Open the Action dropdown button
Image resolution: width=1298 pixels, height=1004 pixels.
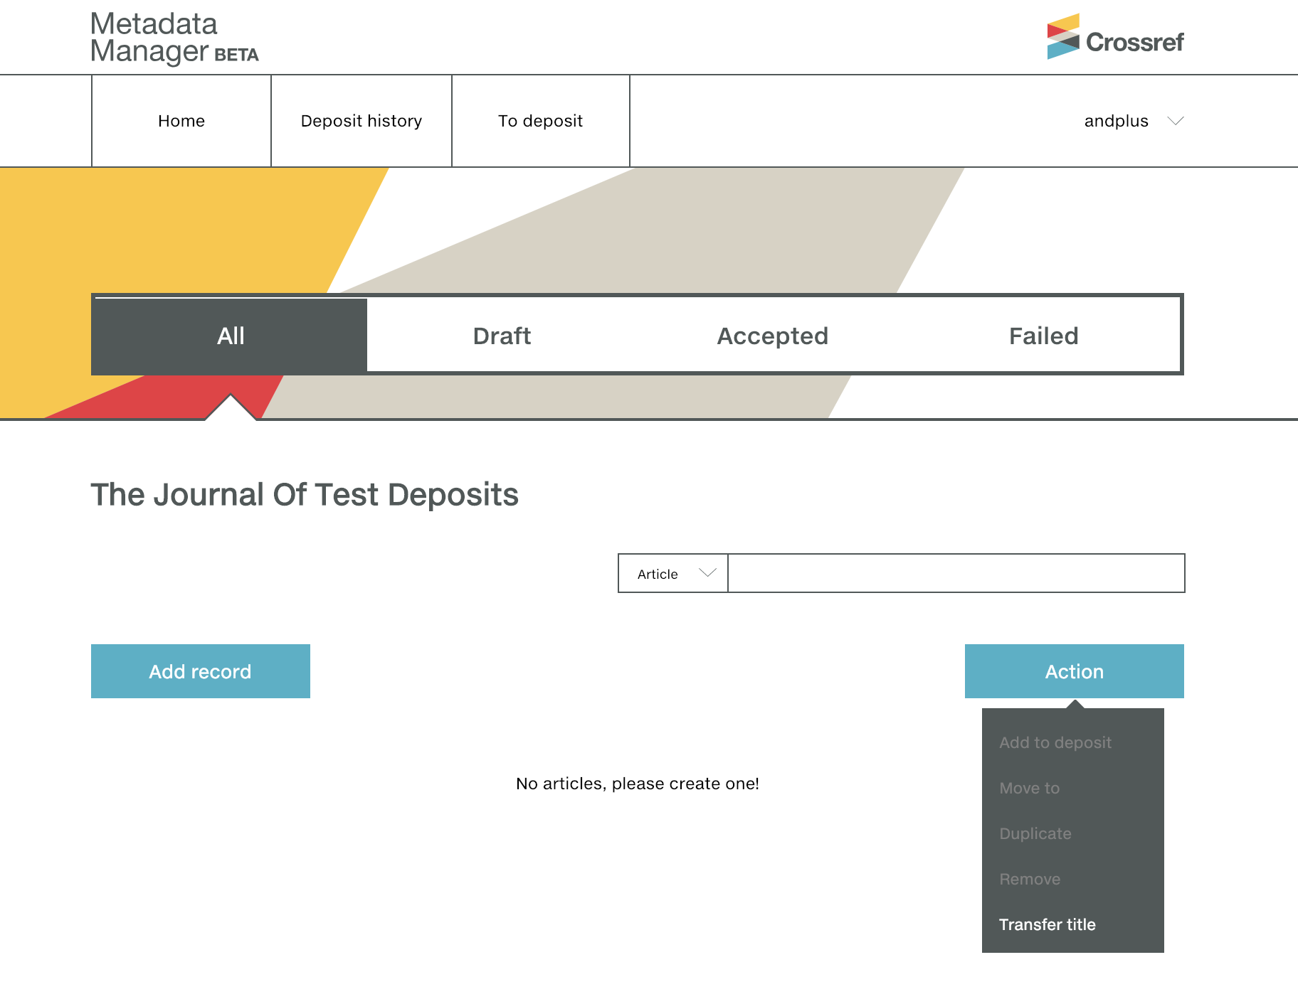(1074, 671)
